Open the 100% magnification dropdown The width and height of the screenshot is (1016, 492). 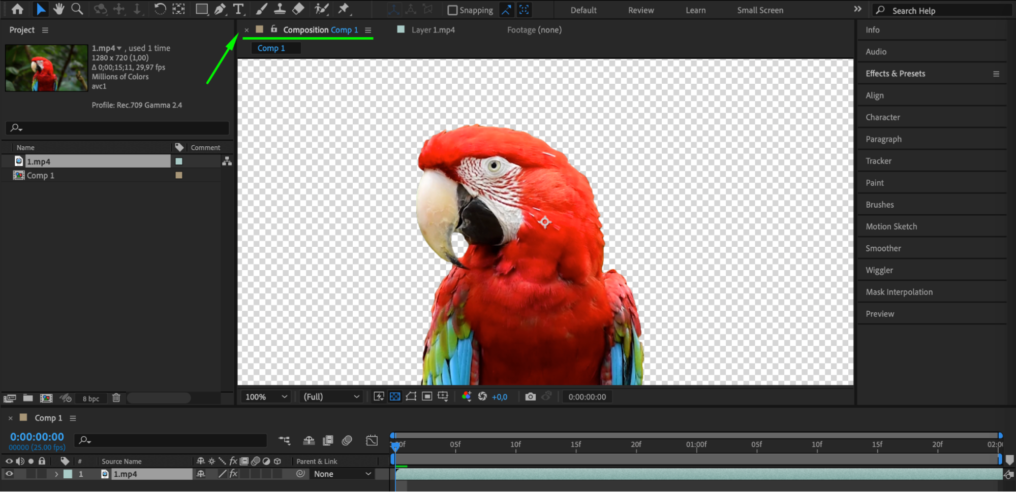coord(266,397)
